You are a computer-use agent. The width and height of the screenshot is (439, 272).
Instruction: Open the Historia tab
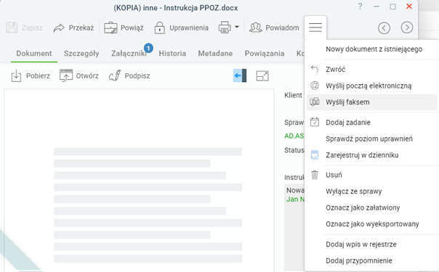[x=172, y=54]
